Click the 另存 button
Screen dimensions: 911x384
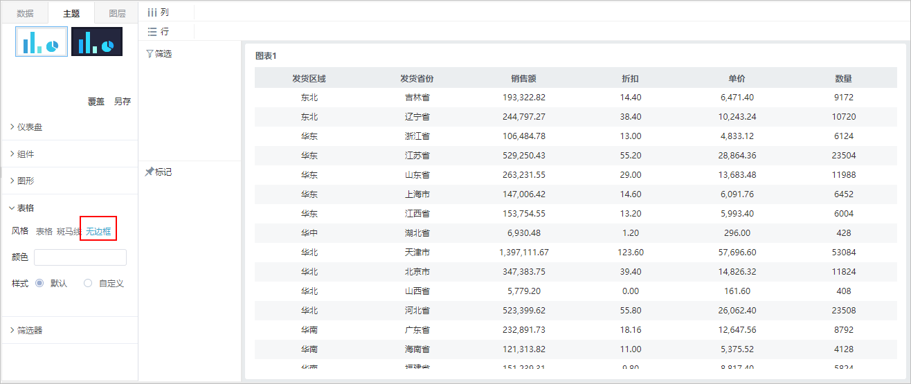pos(123,102)
